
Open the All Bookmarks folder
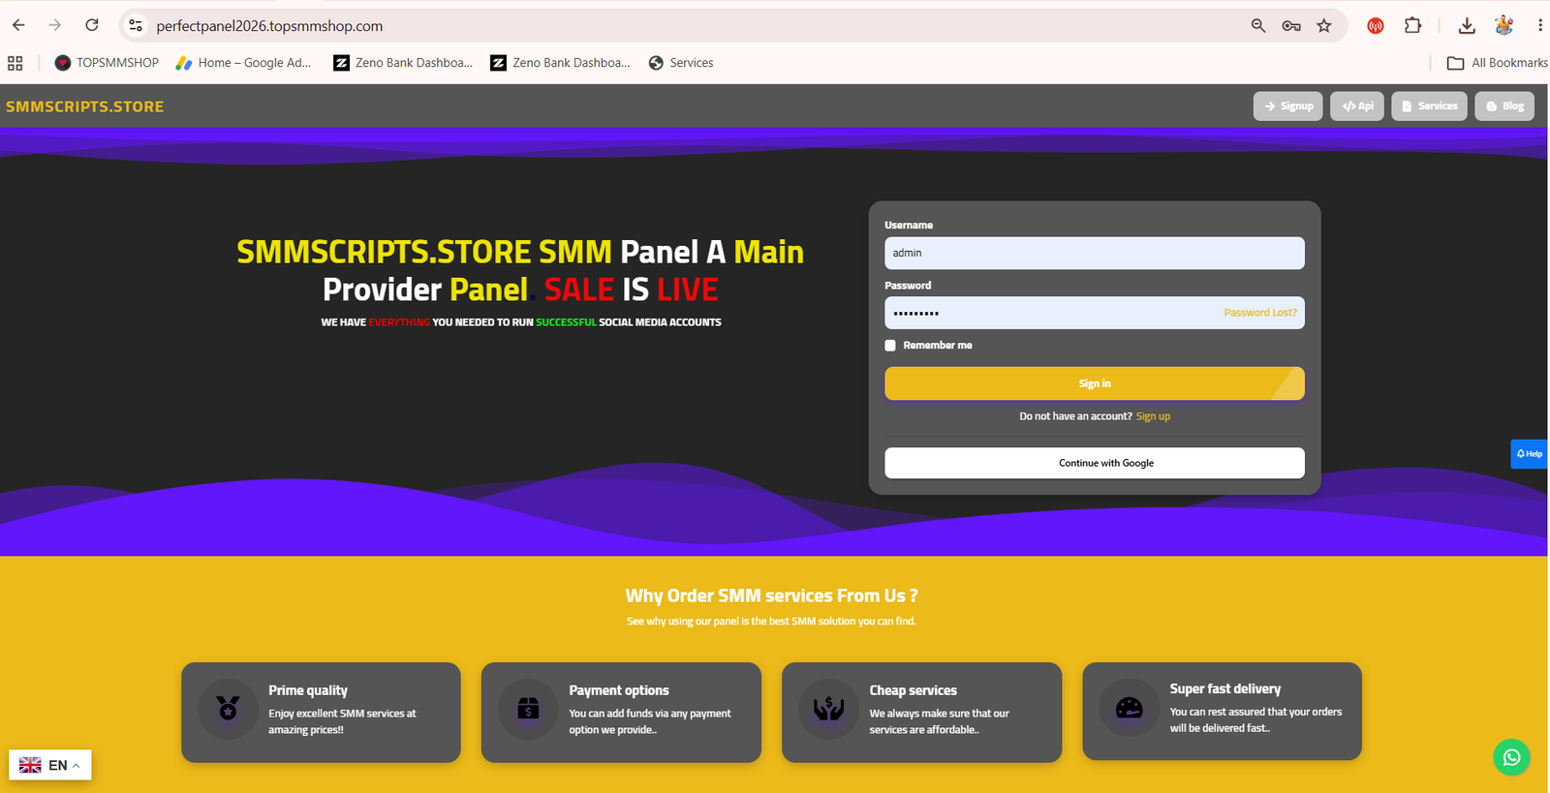click(x=1497, y=63)
